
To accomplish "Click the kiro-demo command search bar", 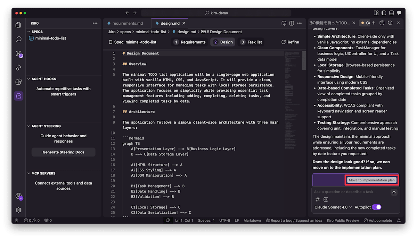I will (x=216, y=13).
